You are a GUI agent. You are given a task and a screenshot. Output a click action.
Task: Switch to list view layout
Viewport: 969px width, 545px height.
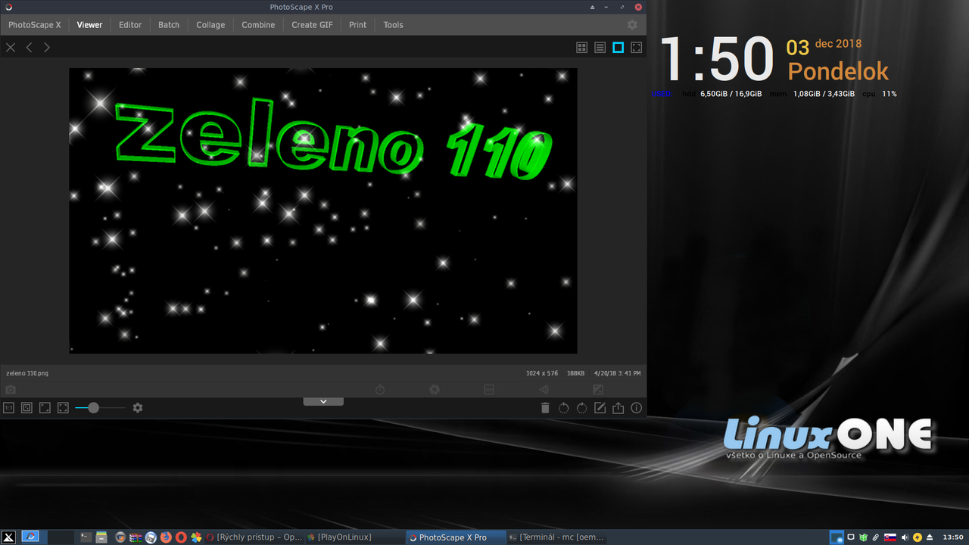600,48
